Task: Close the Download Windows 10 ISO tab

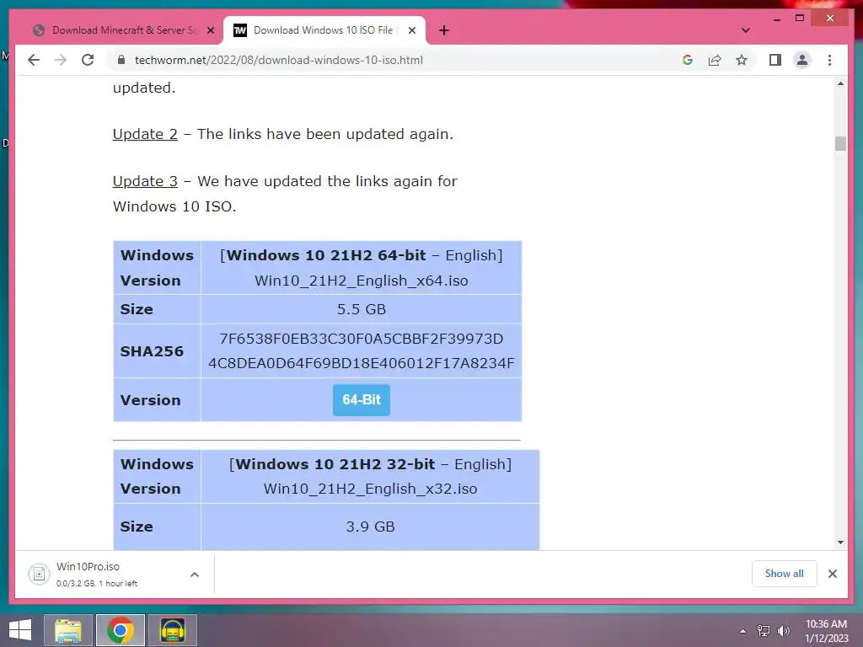Action: [411, 30]
